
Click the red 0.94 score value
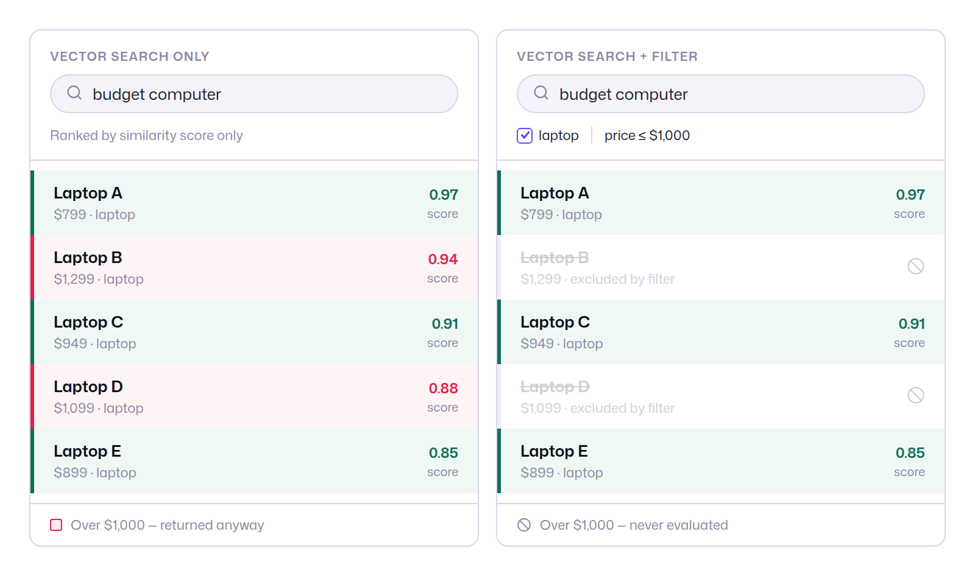pyautogui.click(x=443, y=259)
